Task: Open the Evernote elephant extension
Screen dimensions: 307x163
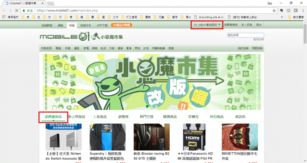Action: tap(281, 11)
